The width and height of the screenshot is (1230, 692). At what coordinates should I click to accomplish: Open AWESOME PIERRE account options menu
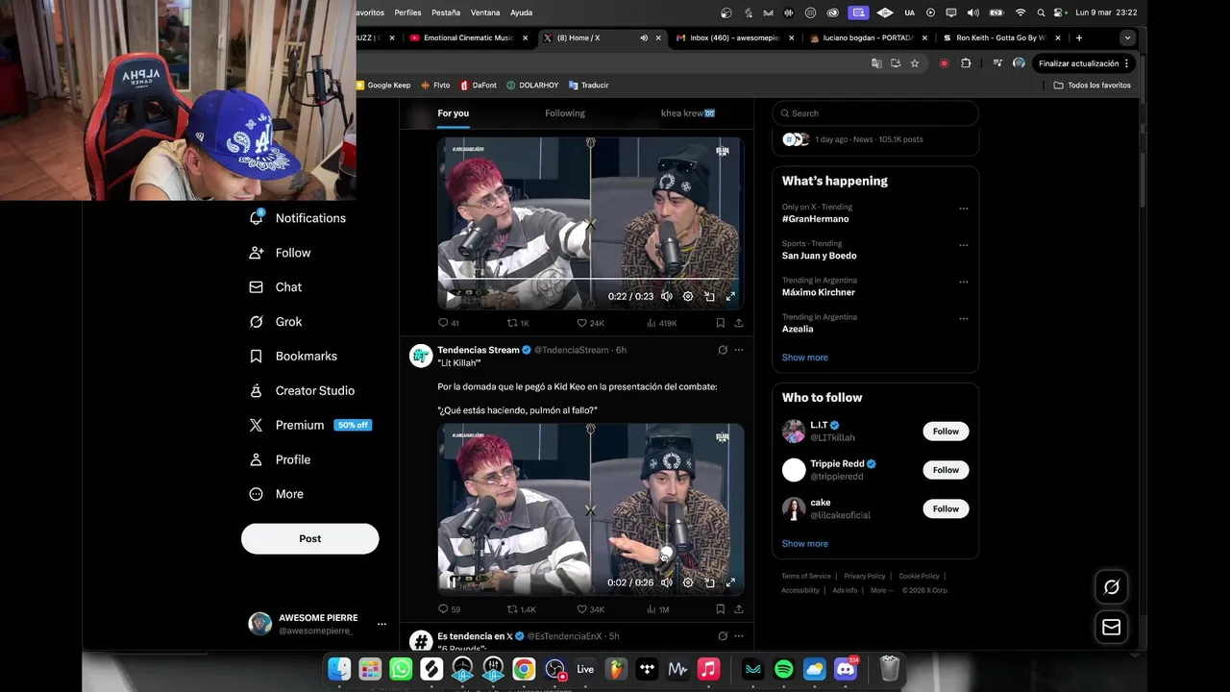tap(381, 624)
